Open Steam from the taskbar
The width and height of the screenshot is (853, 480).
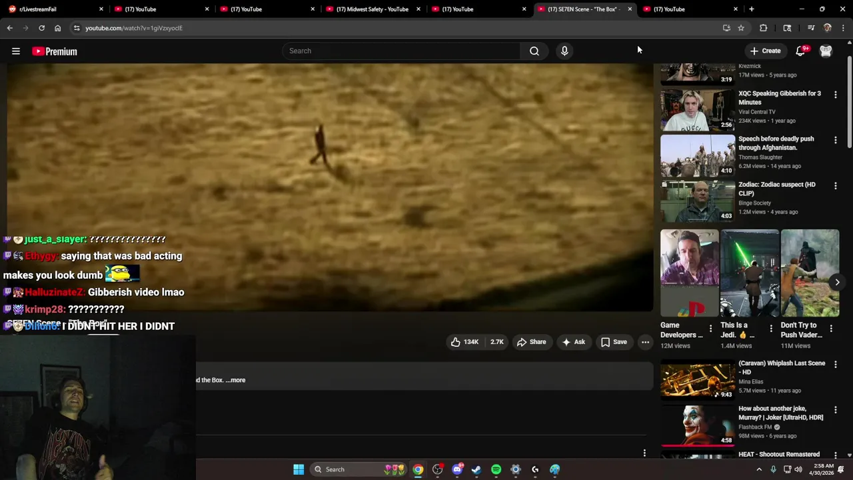pyautogui.click(x=476, y=469)
